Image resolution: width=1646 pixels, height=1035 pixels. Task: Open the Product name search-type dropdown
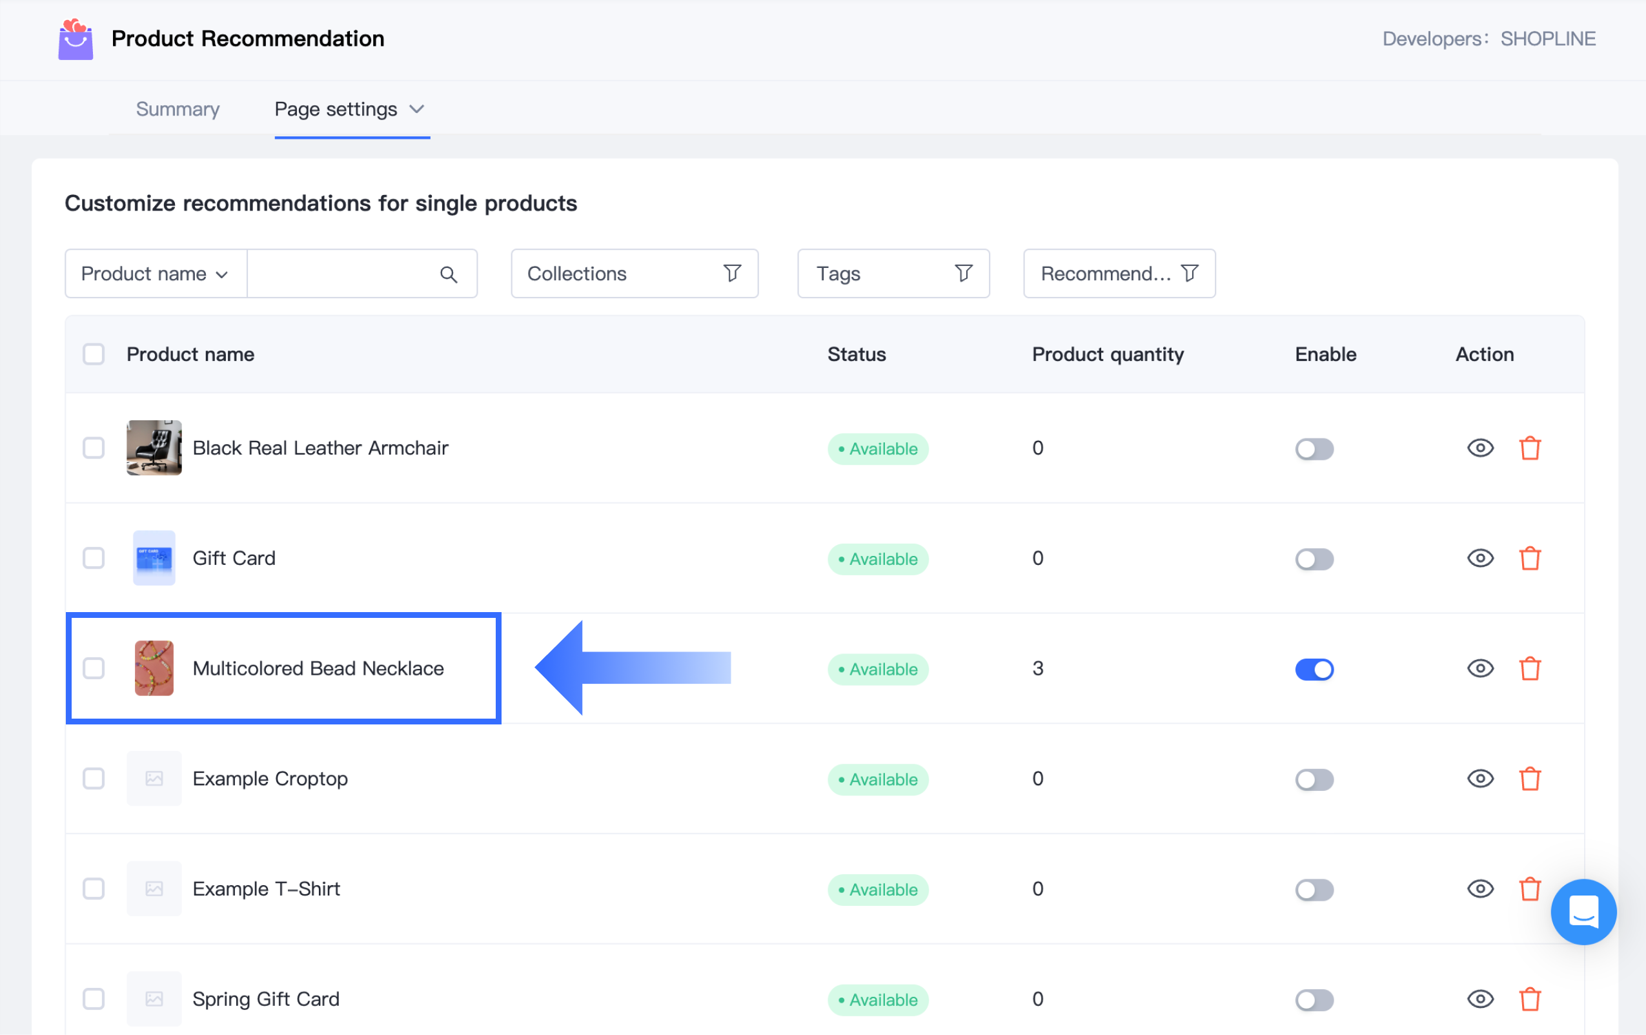[155, 274]
